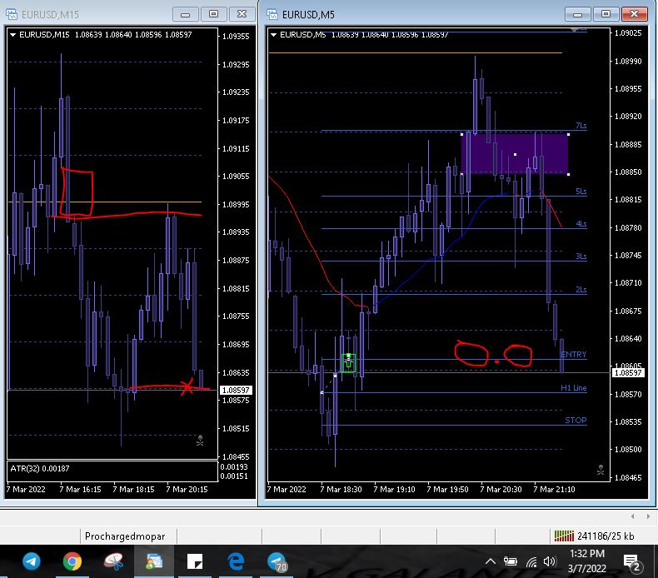Expand EURUSD,M15 chart dropdown triangle

tap(12, 35)
